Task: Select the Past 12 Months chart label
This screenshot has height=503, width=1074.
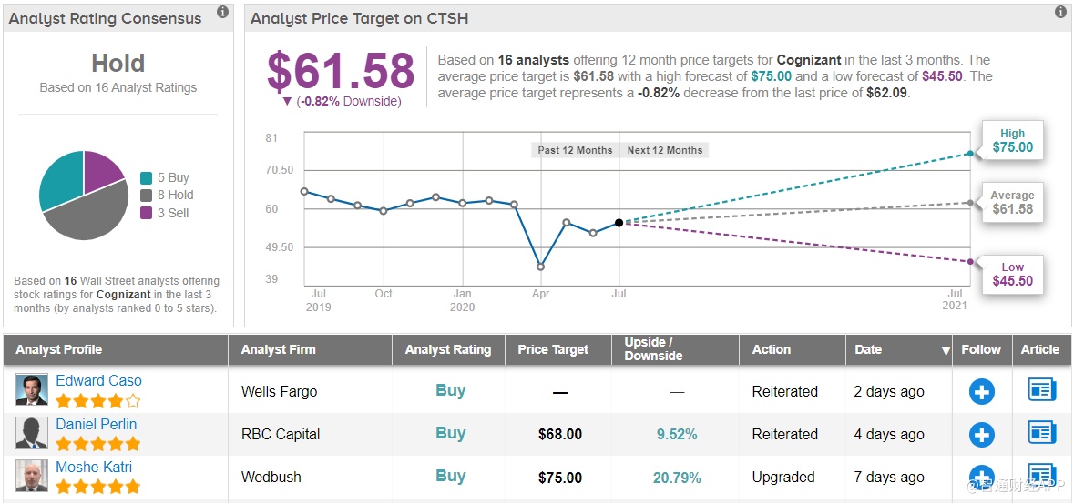Action: [575, 150]
